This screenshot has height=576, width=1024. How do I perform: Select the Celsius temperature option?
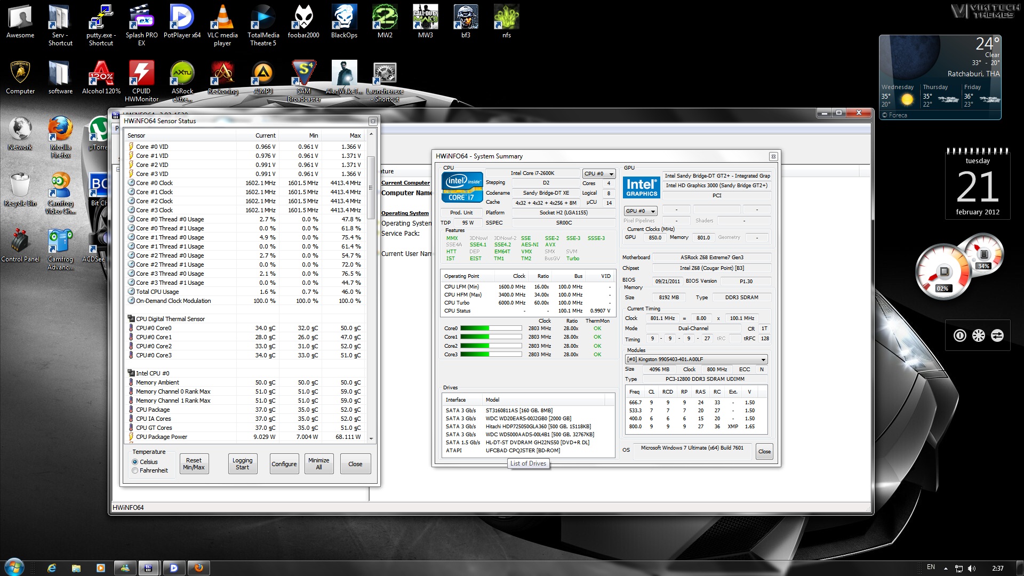135,462
